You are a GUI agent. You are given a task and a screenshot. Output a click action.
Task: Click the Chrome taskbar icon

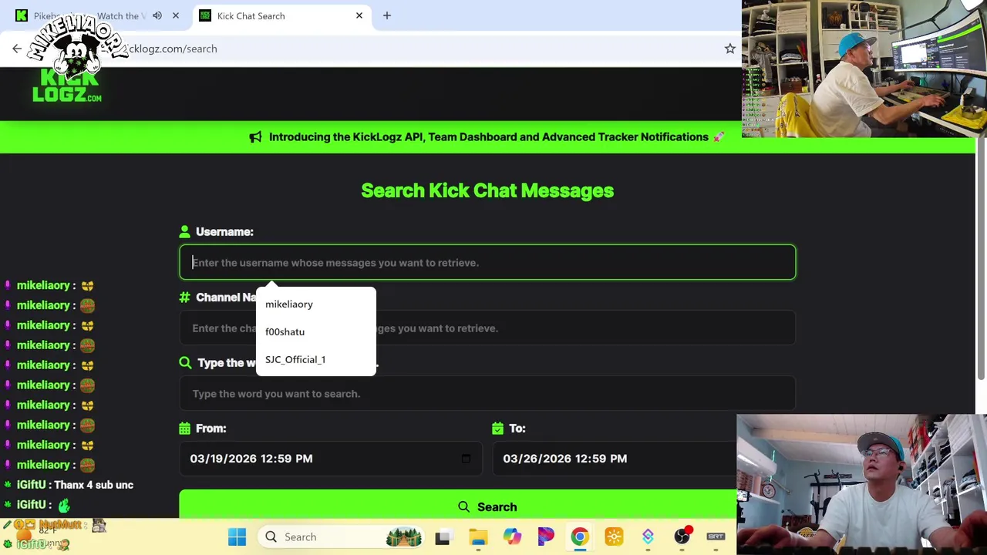580,536
